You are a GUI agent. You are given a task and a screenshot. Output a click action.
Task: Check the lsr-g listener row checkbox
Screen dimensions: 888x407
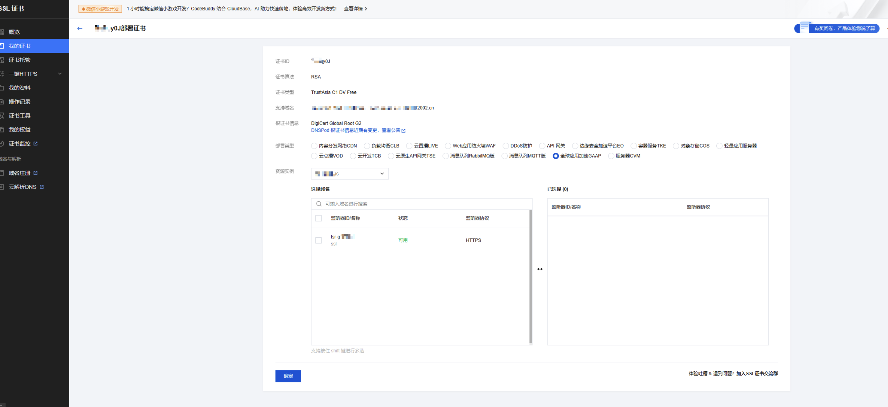[318, 240]
